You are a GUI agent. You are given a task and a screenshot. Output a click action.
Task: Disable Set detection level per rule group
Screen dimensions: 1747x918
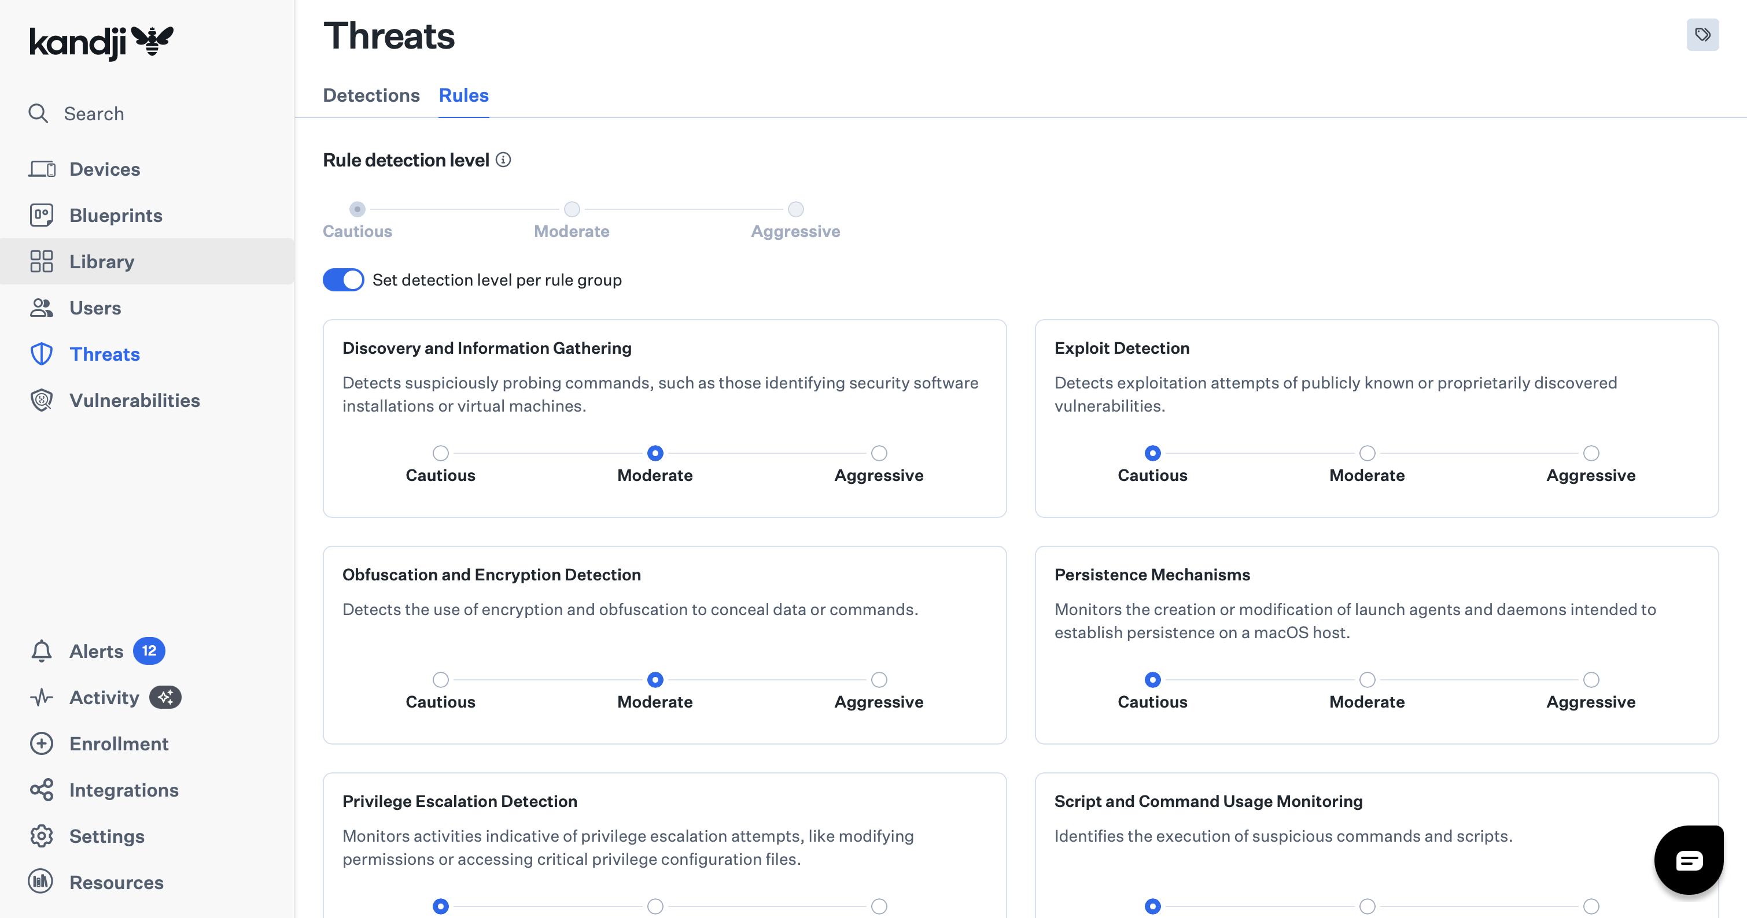pos(342,279)
